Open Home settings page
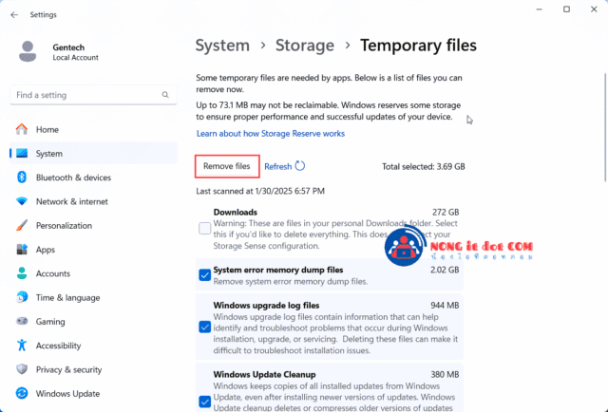Screen dimensions: 608x412 click(94, 129)
